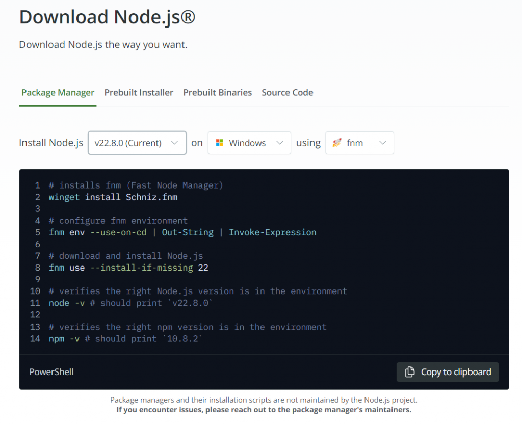Open the fnm package manager dropdown
The height and width of the screenshot is (425, 522).
359,143
